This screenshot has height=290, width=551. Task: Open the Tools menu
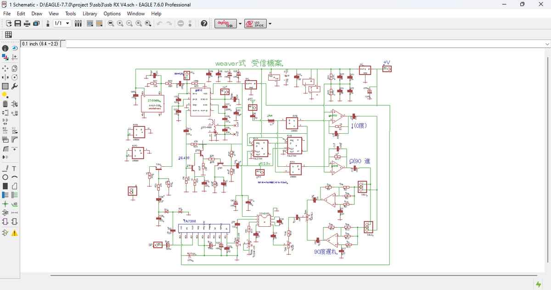[70, 14]
